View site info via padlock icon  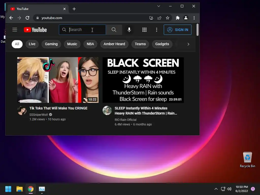click(38, 18)
